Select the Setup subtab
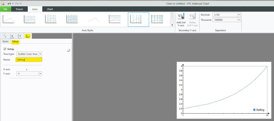The width and height of the screenshot is (274, 121). pos(15,42)
